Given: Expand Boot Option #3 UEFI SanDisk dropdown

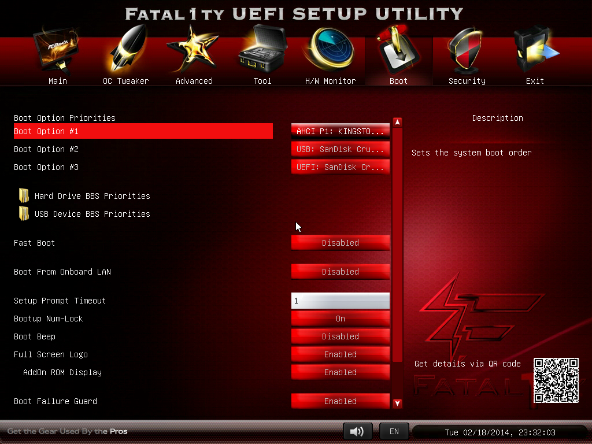Looking at the screenshot, I should [x=340, y=167].
